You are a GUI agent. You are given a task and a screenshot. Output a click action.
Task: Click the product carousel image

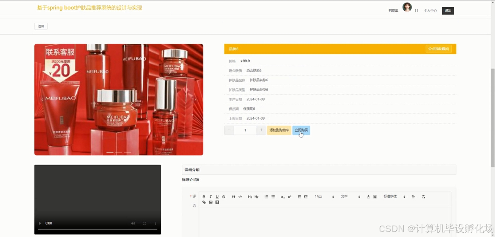pyautogui.click(x=119, y=100)
